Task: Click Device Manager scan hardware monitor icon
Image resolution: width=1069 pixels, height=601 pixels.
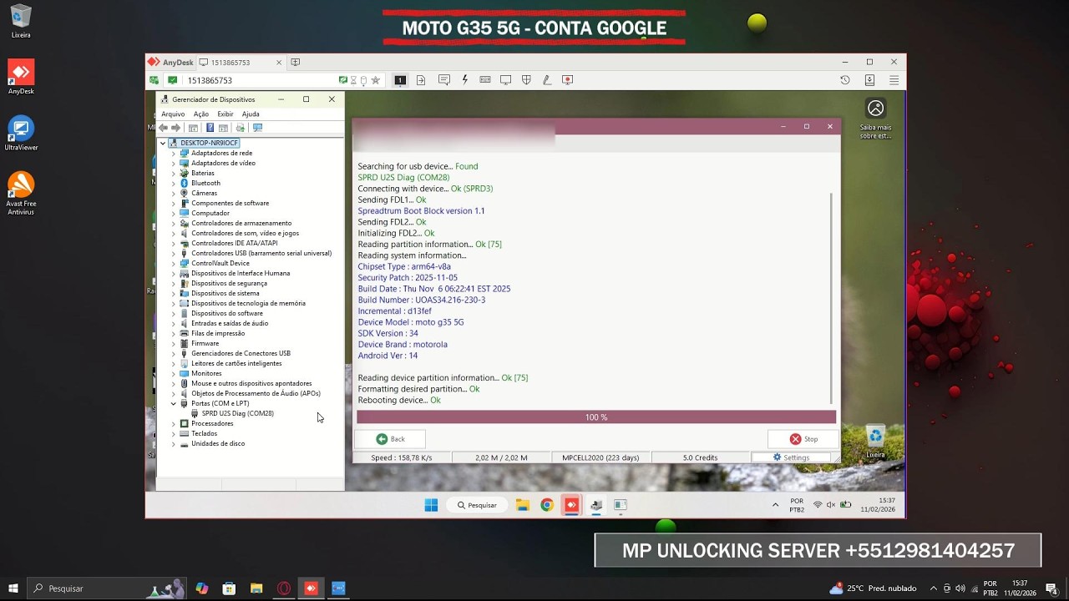Action: [x=257, y=128]
